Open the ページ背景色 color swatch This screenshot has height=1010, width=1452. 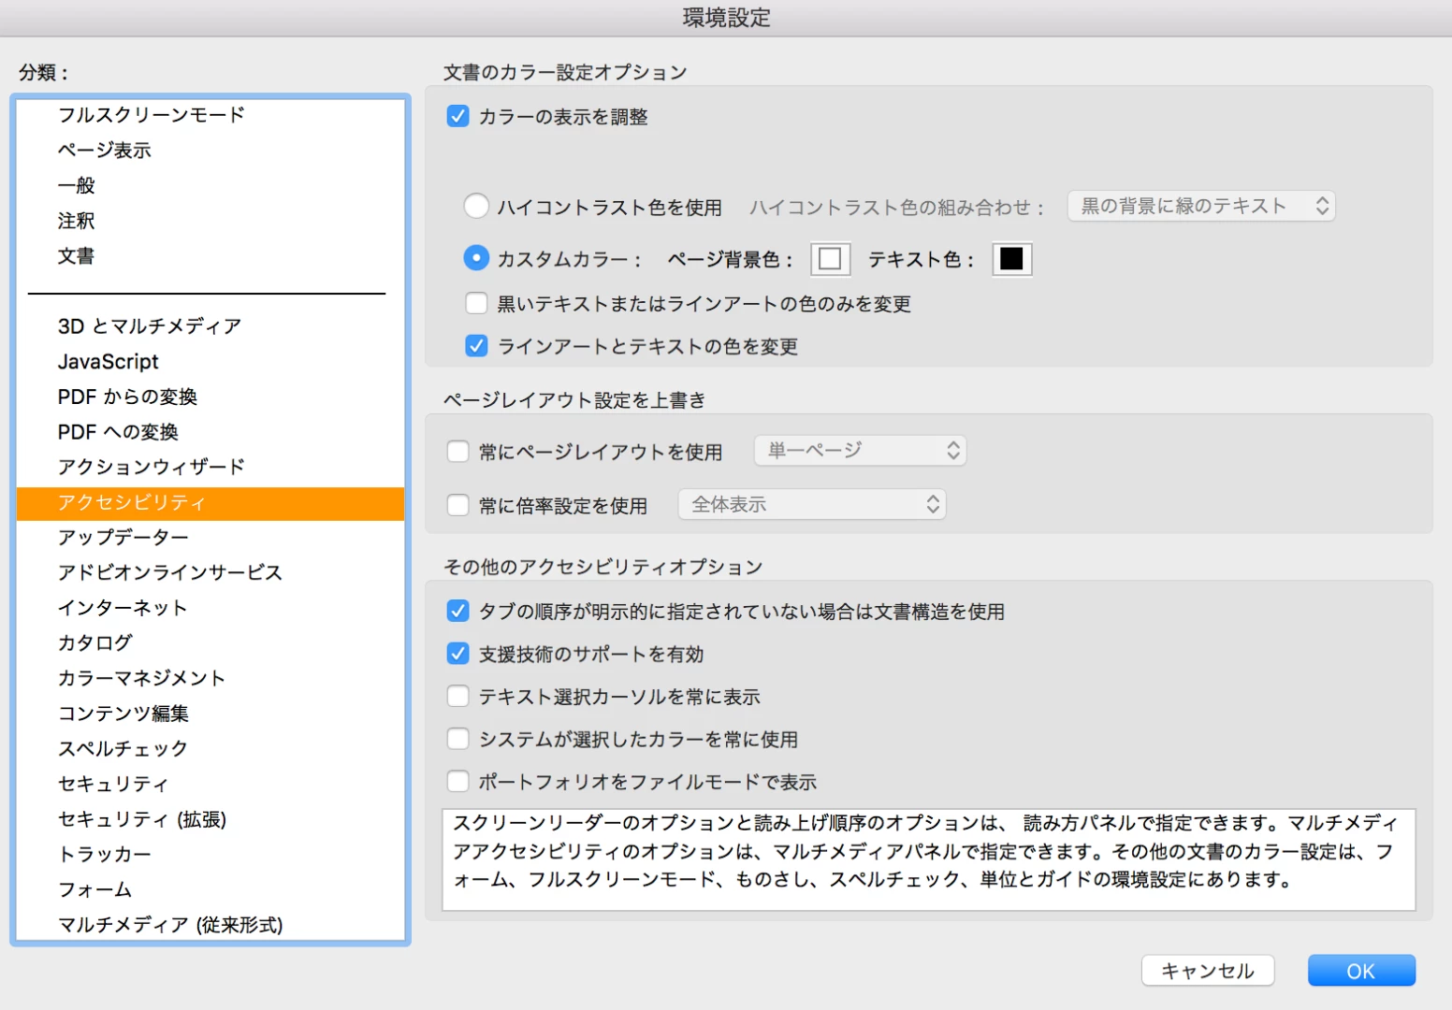[830, 259]
